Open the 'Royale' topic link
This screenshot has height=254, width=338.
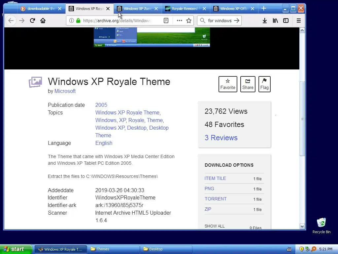tap(136, 120)
